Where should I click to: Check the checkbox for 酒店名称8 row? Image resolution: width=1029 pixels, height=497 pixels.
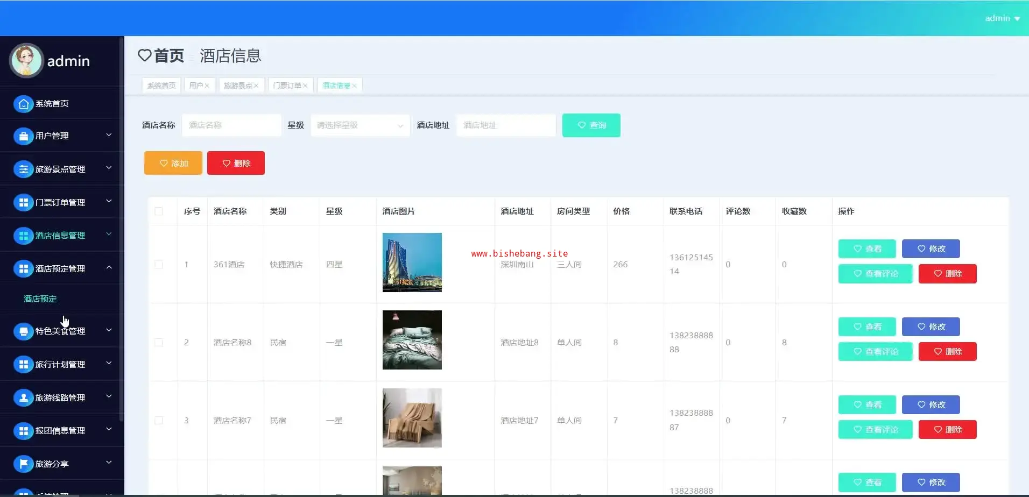tap(159, 343)
